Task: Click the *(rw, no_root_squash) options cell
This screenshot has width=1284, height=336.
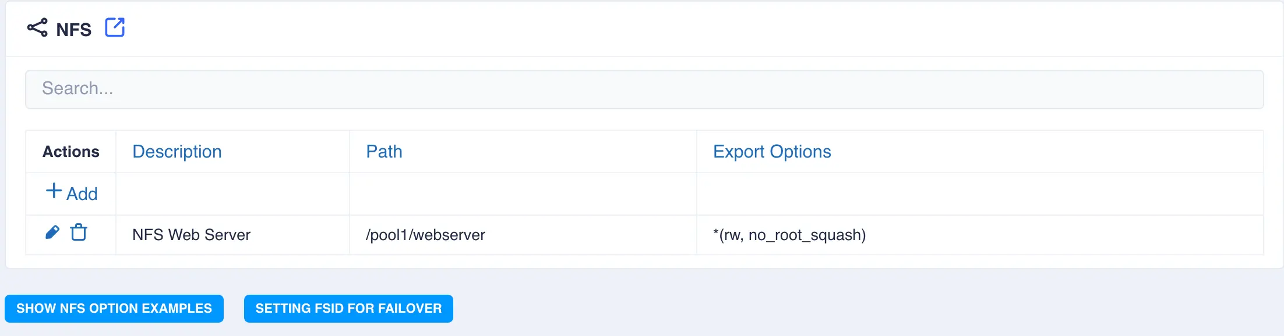Action: [789, 235]
